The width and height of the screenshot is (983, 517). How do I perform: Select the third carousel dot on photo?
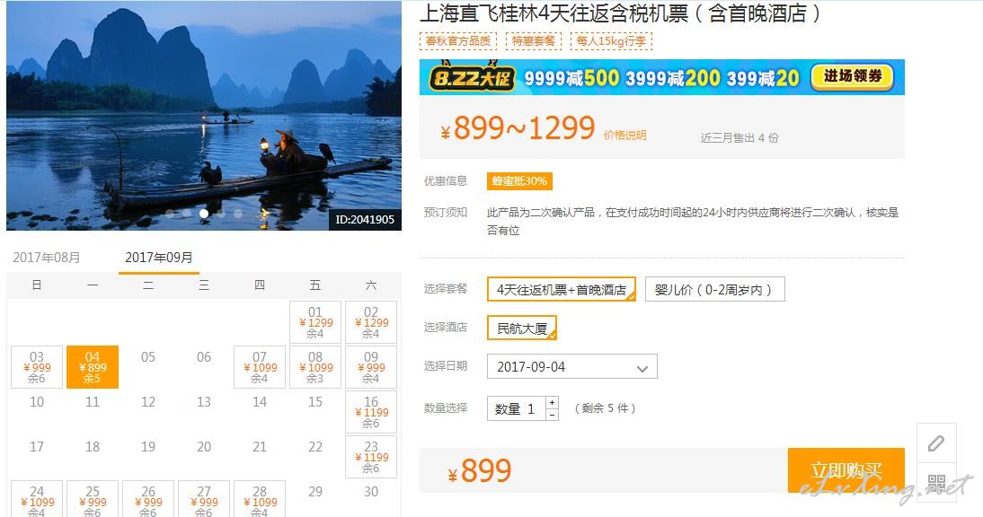[204, 214]
